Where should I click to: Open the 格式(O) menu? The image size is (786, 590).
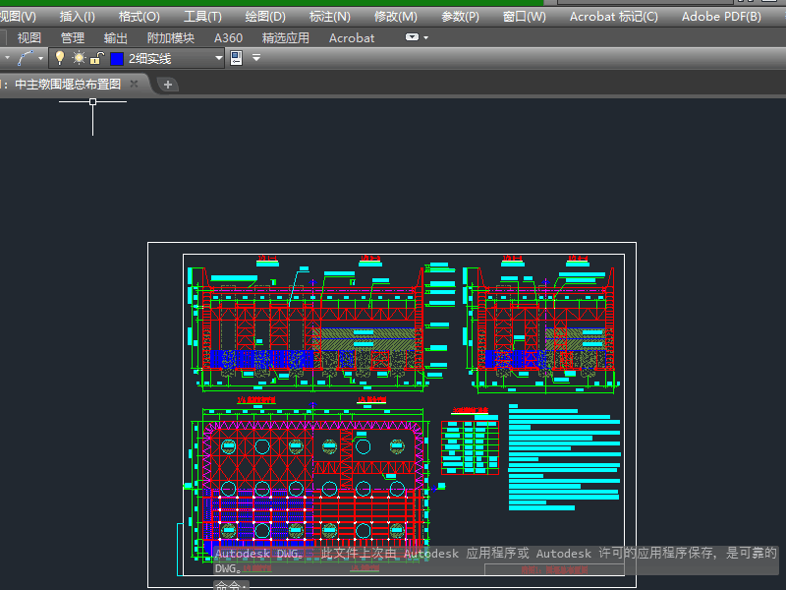click(139, 17)
